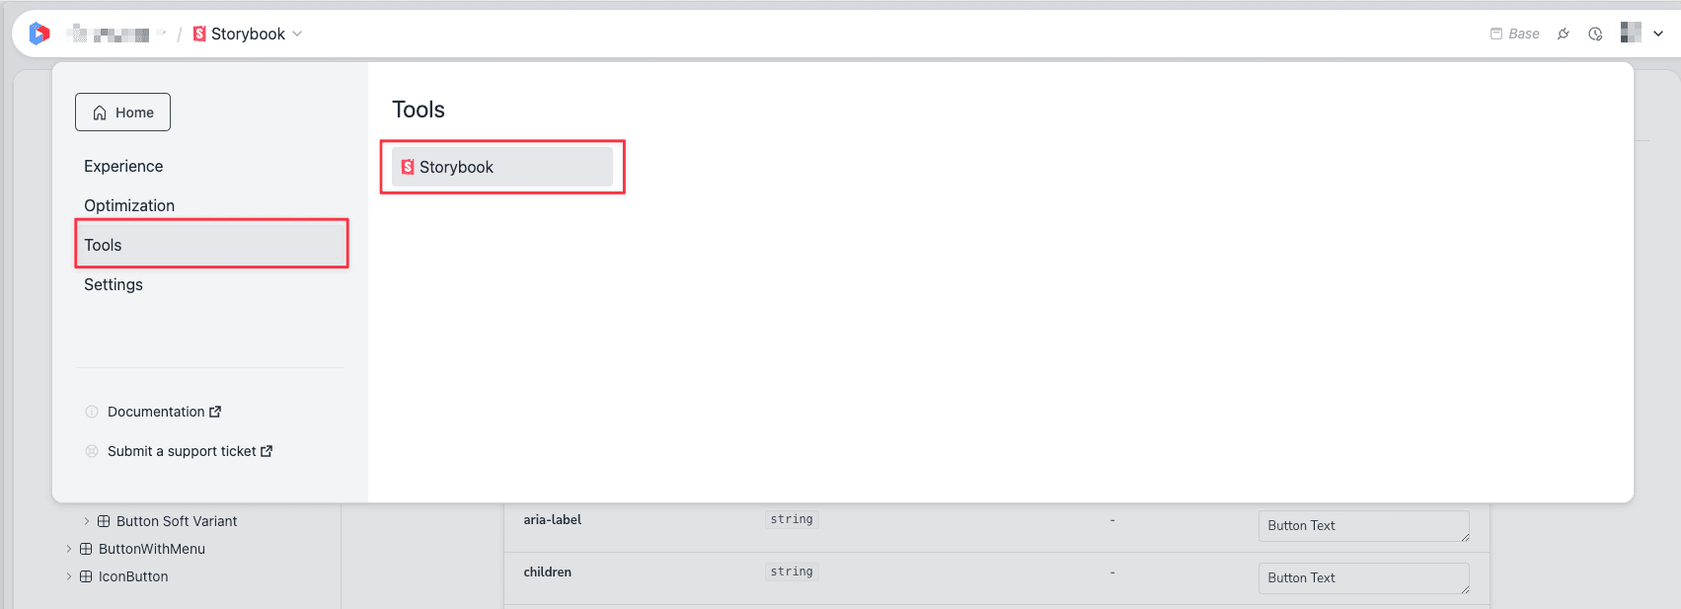Click the children property name
Image resolution: width=1681 pixels, height=609 pixels.
pos(548,572)
